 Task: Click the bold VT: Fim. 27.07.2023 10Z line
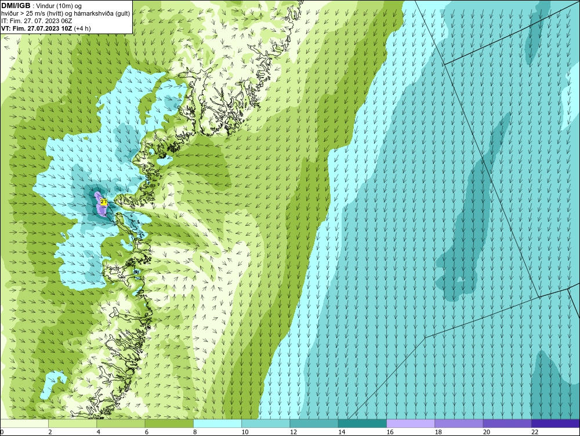coord(46,28)
